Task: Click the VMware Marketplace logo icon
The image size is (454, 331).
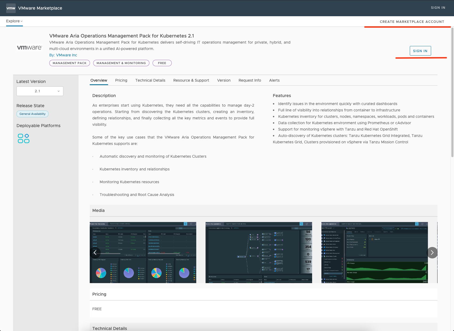Action: (11, 8)
